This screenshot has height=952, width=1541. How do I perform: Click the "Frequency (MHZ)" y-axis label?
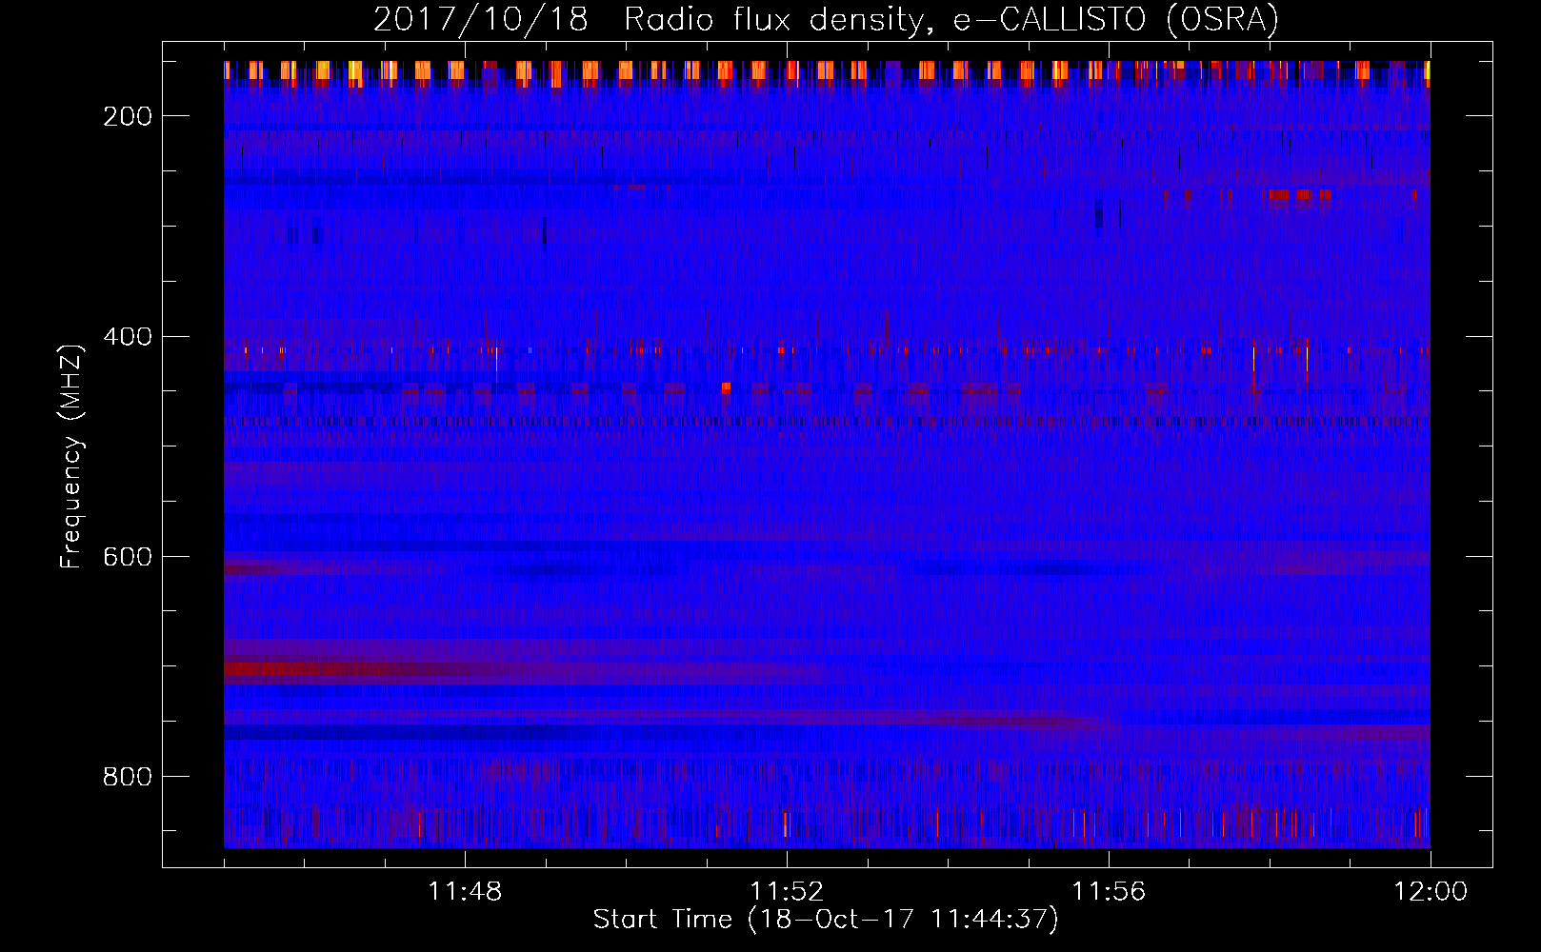tap(71, 456)
